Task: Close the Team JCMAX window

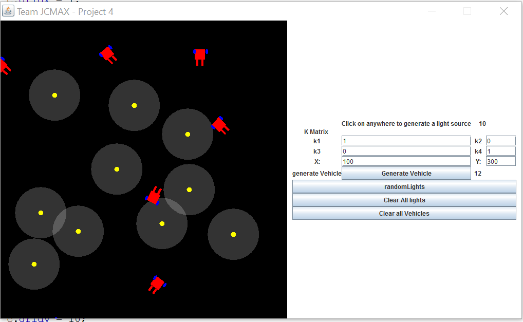Action: click(x=503, y=11)
